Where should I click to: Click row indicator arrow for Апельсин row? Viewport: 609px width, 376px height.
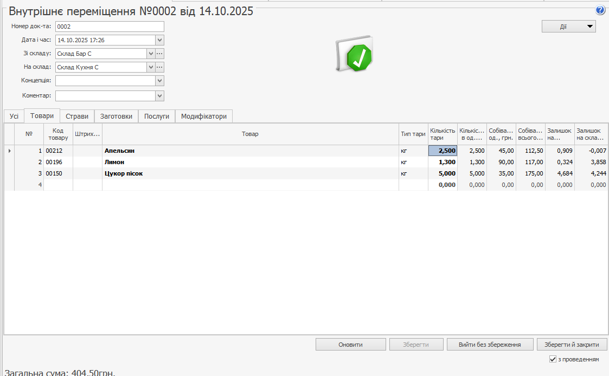9,151
